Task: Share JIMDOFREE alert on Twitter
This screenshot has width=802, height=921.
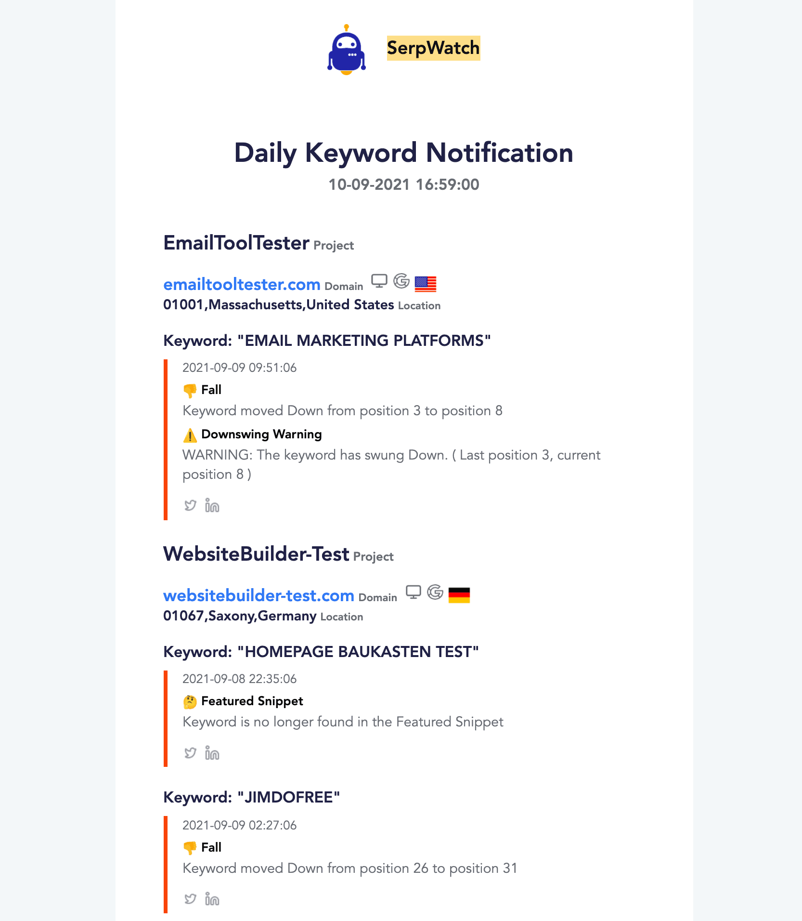Action: (190, 899)
